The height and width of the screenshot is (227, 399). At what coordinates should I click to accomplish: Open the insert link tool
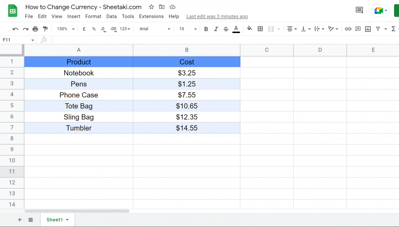(x=348, y=29)
